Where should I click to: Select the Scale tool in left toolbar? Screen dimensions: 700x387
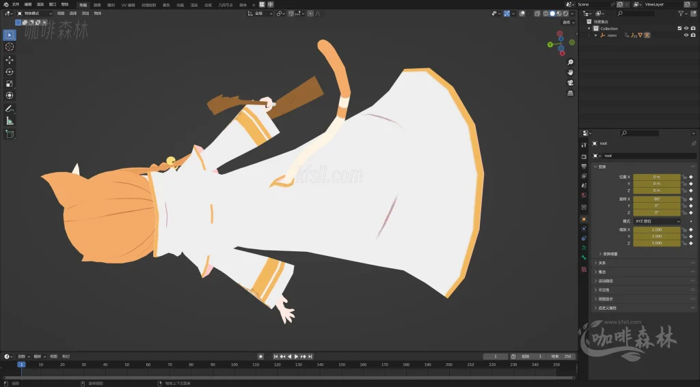coord(10,84)
